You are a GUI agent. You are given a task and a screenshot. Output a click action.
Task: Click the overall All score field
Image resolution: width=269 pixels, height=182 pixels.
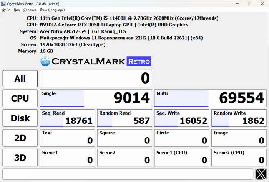coord(96,79)
